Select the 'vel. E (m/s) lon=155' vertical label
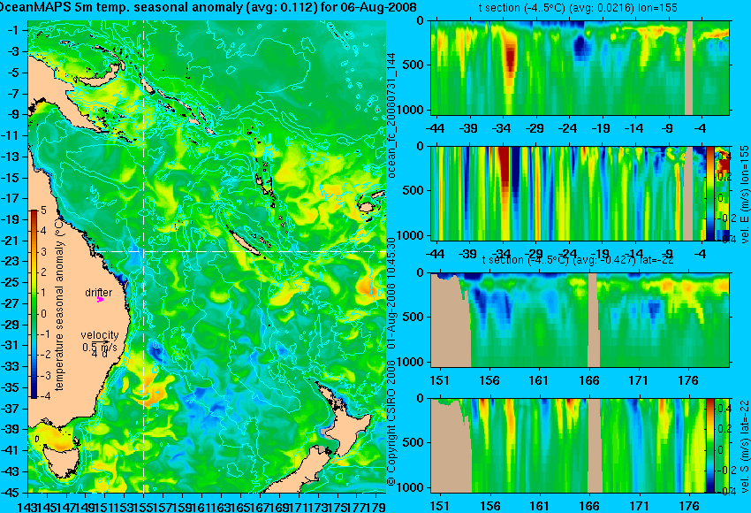This screenshot has height=513, width=751. tap(745, 195)
